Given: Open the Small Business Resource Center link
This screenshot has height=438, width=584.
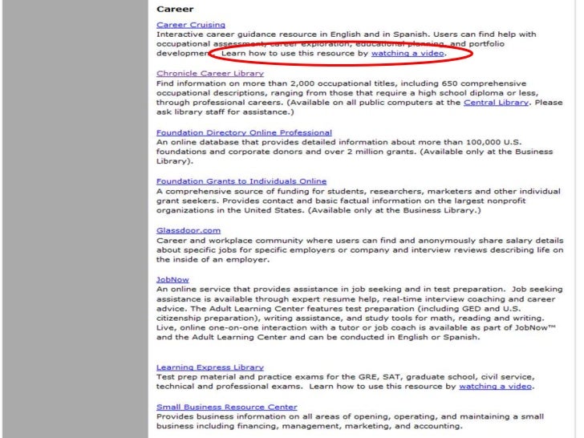Looking at the screenshot, I should tap(227, 407).
